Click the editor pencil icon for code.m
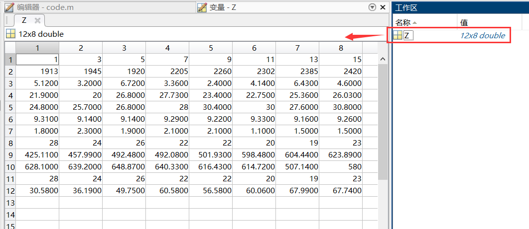Screen dimensions: 529x229 (x=10, y=7)
